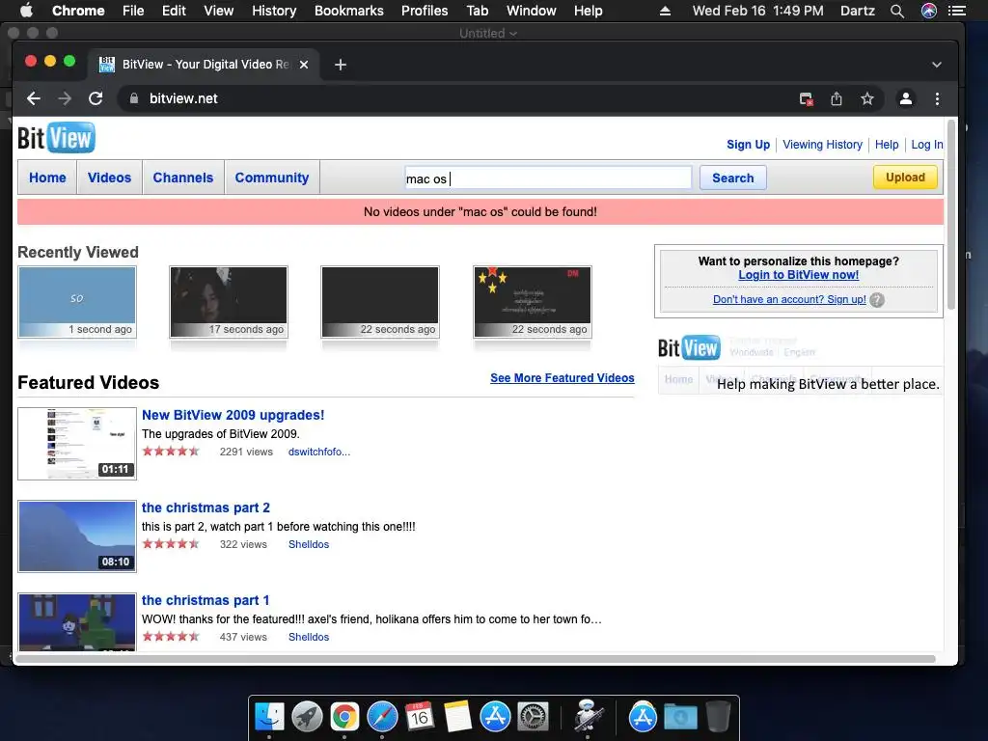Open the Window menu
The height and width of the screenshot is (741, 988).
pos(532,11)
